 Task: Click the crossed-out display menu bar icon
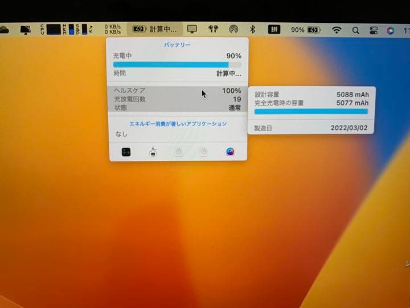point(26,30)
